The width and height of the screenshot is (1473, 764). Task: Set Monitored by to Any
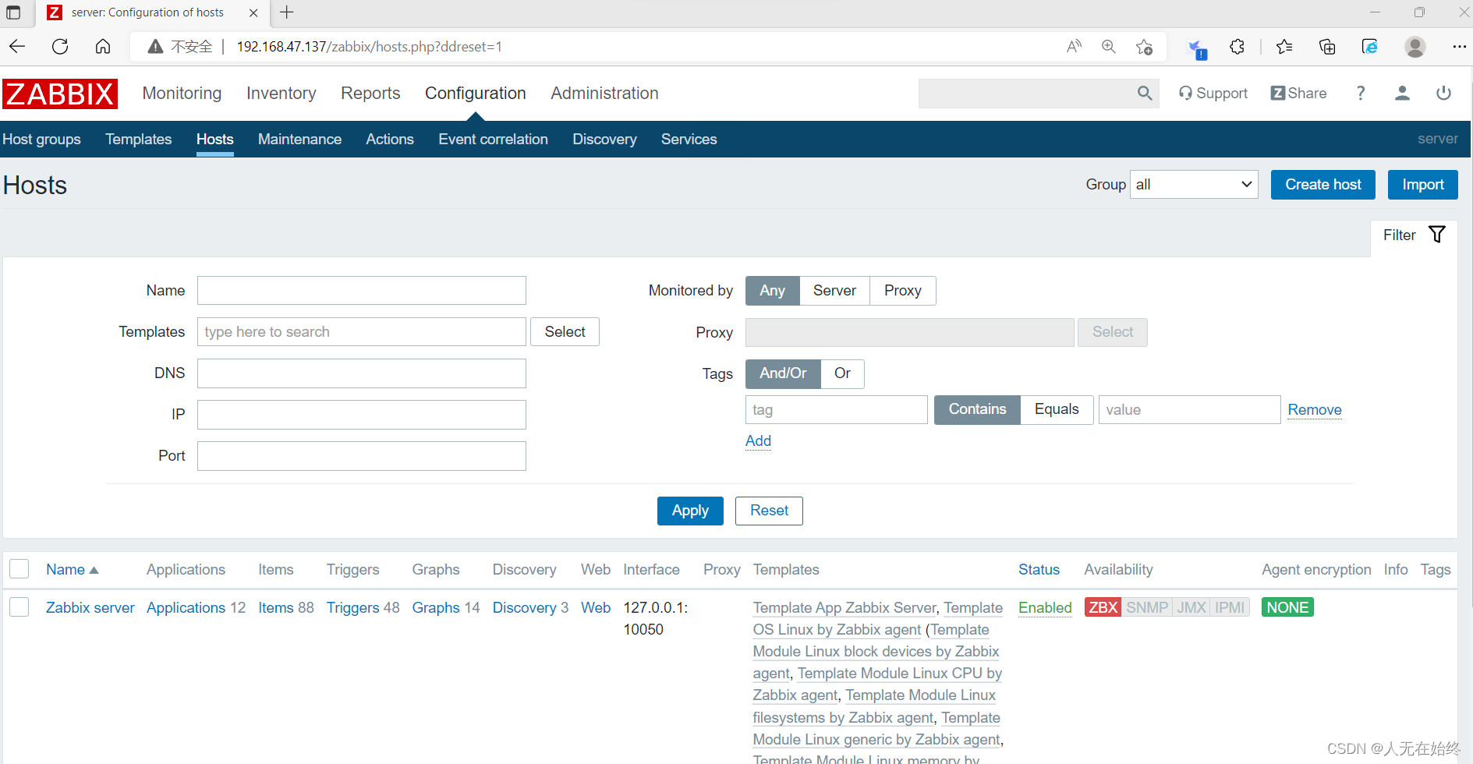773,291
